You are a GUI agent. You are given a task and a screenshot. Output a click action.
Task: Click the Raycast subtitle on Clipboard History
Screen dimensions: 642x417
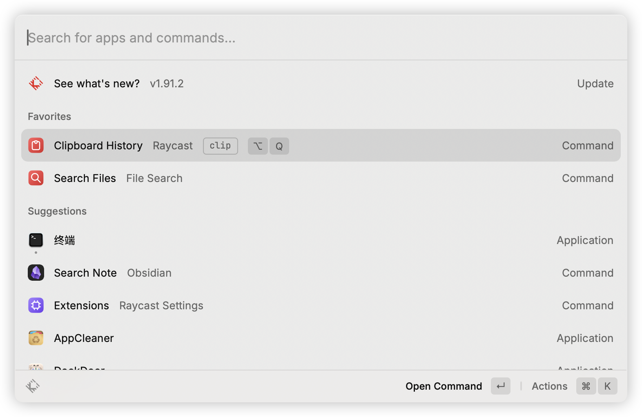pyautogui.click(x=173, y=146)
